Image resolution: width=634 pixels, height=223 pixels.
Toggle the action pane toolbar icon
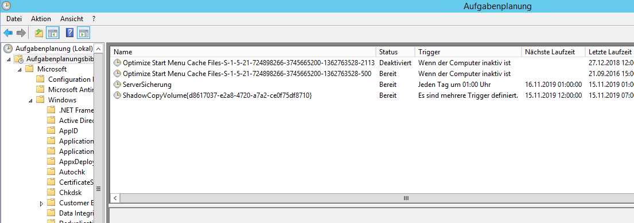(83, 33)
